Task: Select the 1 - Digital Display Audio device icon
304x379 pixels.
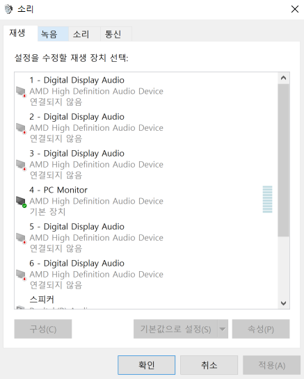Action: [22, 92]
